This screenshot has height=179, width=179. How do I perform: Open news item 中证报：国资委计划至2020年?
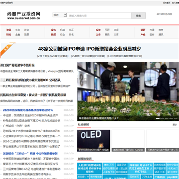click(x=30, y=115)
